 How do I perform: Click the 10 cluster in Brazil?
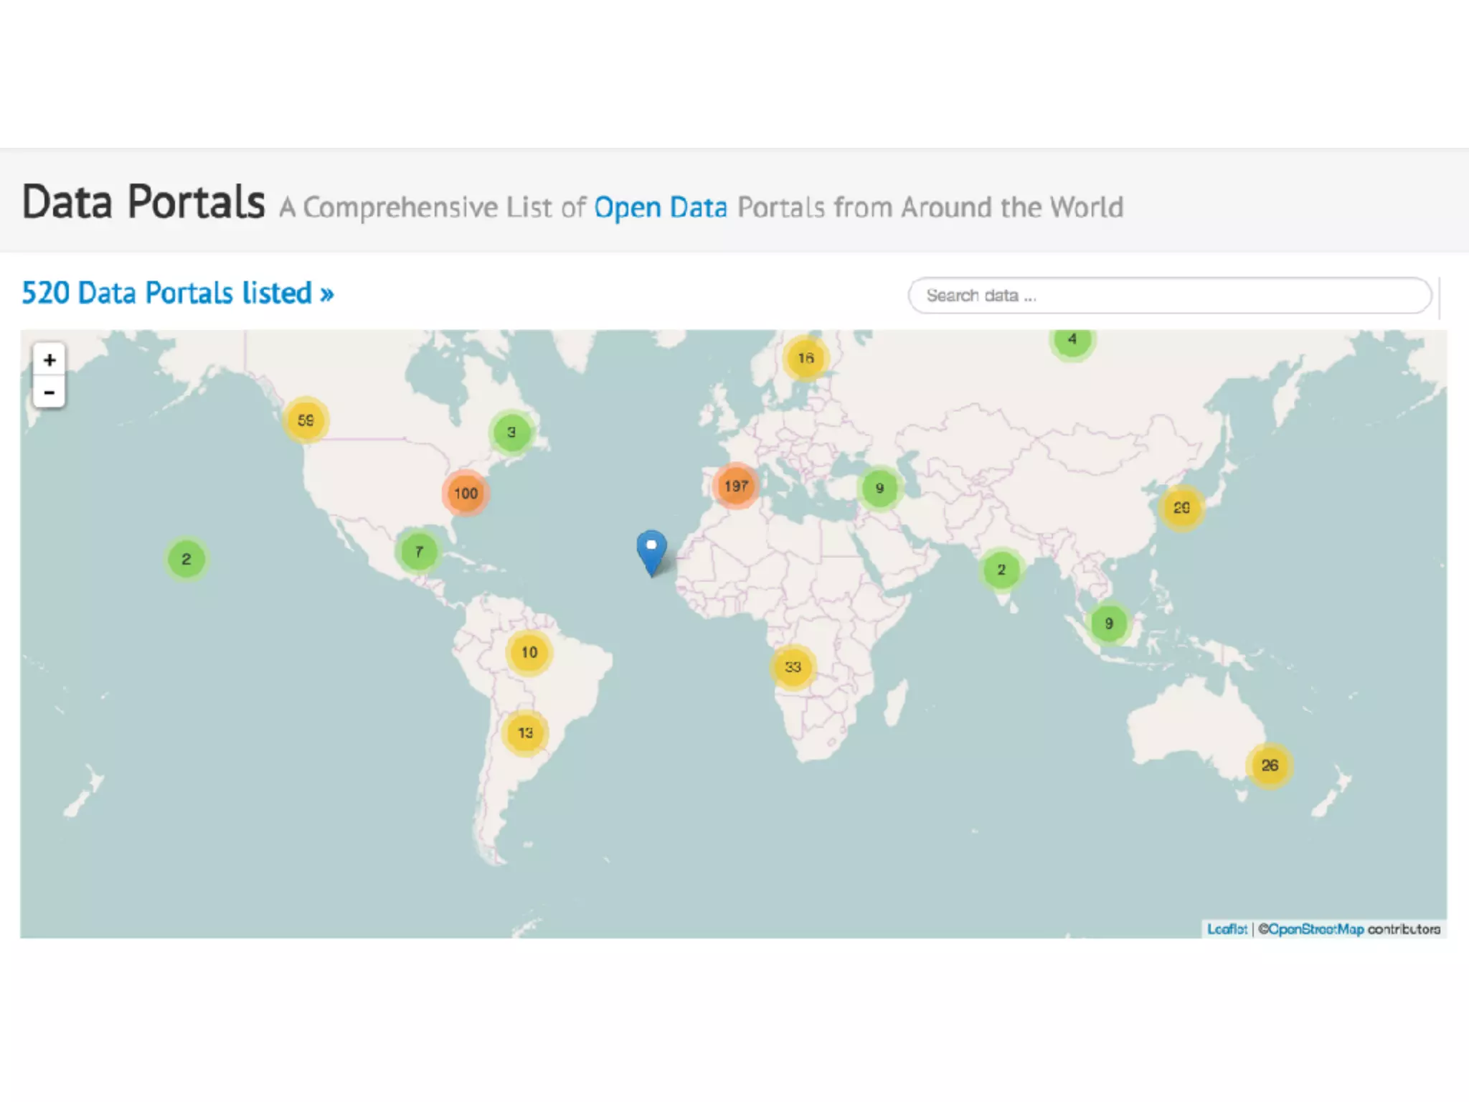[x=529, y=653]
